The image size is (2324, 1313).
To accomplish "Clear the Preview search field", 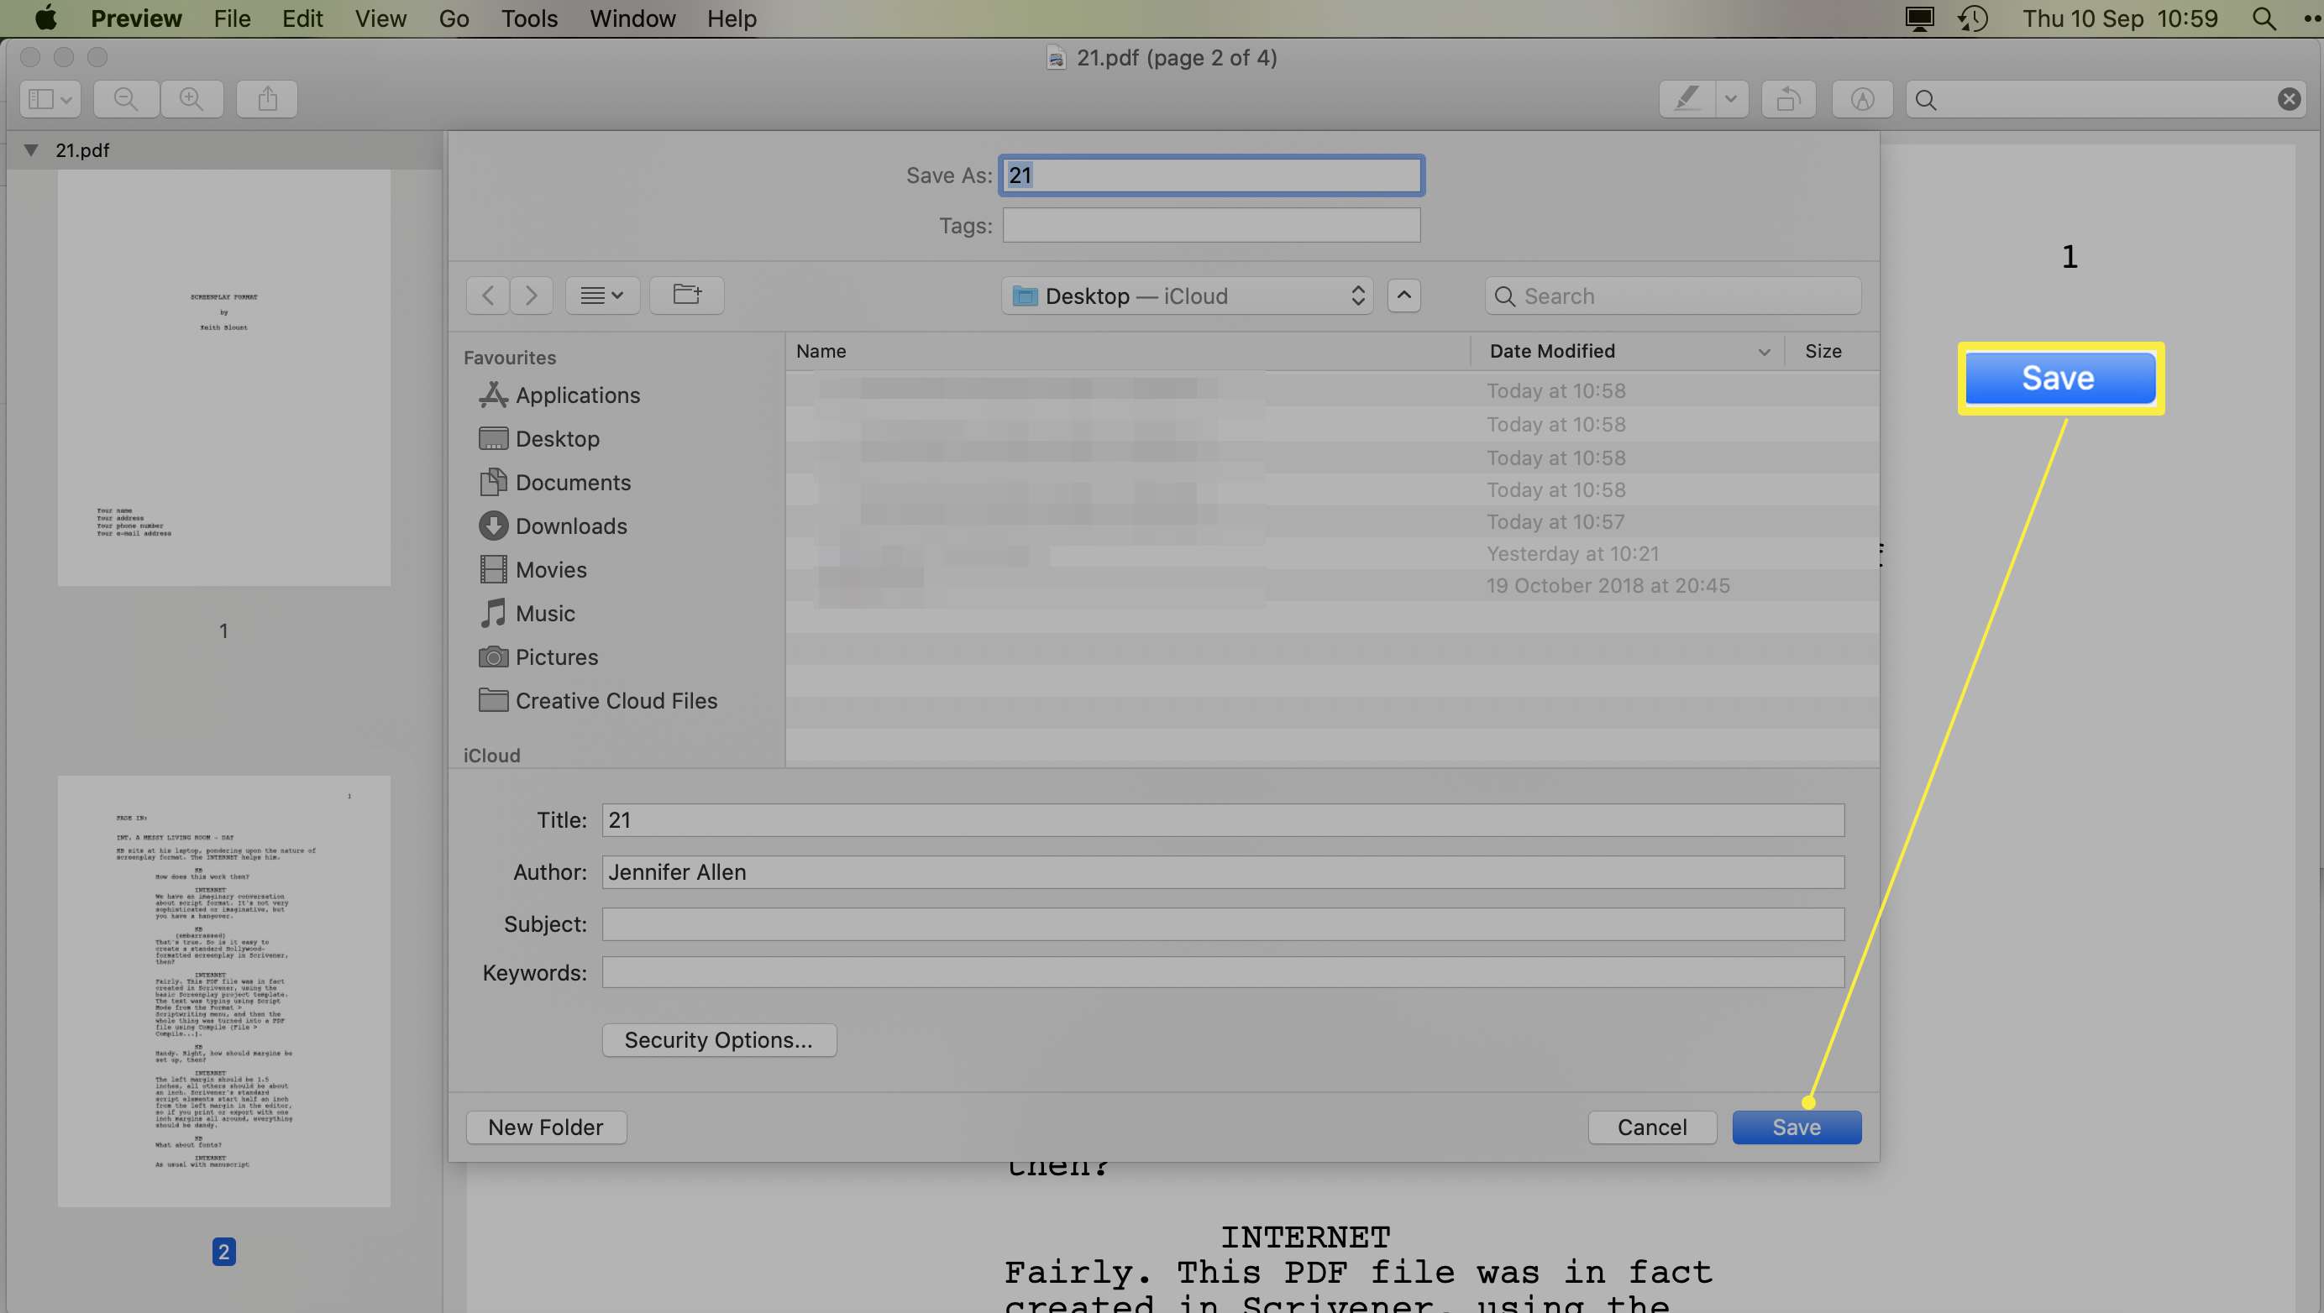I will 2288,99.
